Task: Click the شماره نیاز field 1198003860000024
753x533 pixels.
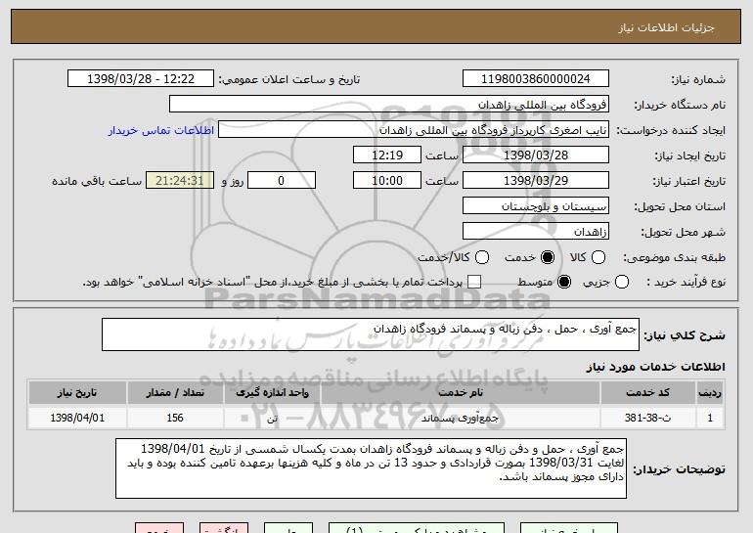Action: [536, 79]
